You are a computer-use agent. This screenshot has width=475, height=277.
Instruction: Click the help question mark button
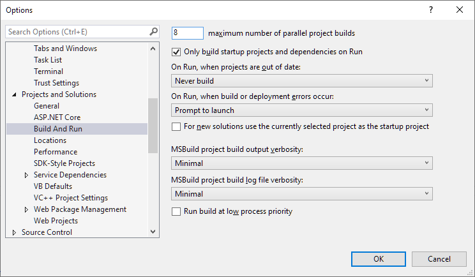point(431,10)
